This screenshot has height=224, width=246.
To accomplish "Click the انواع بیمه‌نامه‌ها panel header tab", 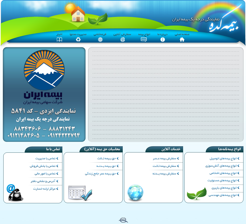I will click(225, 149).
